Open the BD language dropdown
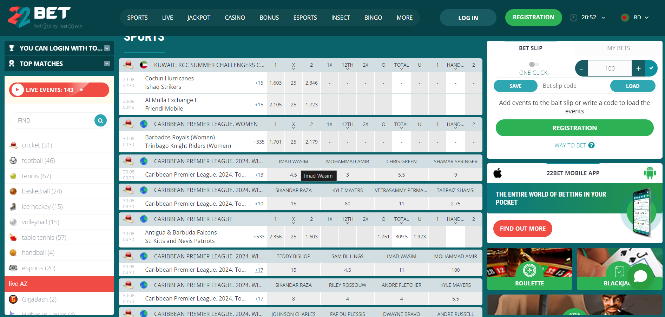Image resolution: width=665 pixels, height=317 pixels. 647,18
